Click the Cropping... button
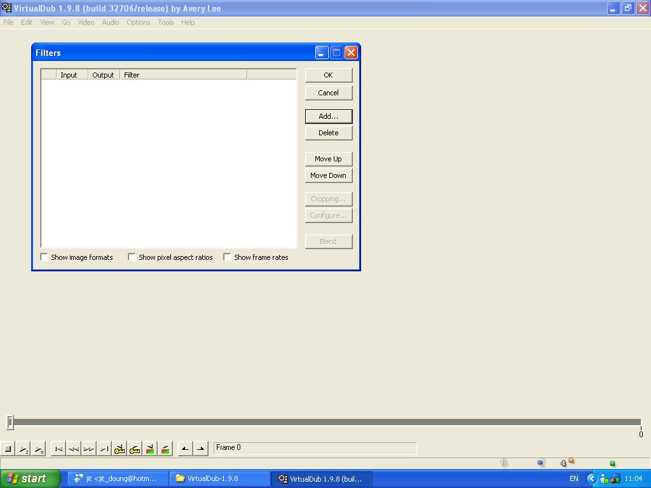The width and height of the screenshot is (651, 488). coord(329,199)
